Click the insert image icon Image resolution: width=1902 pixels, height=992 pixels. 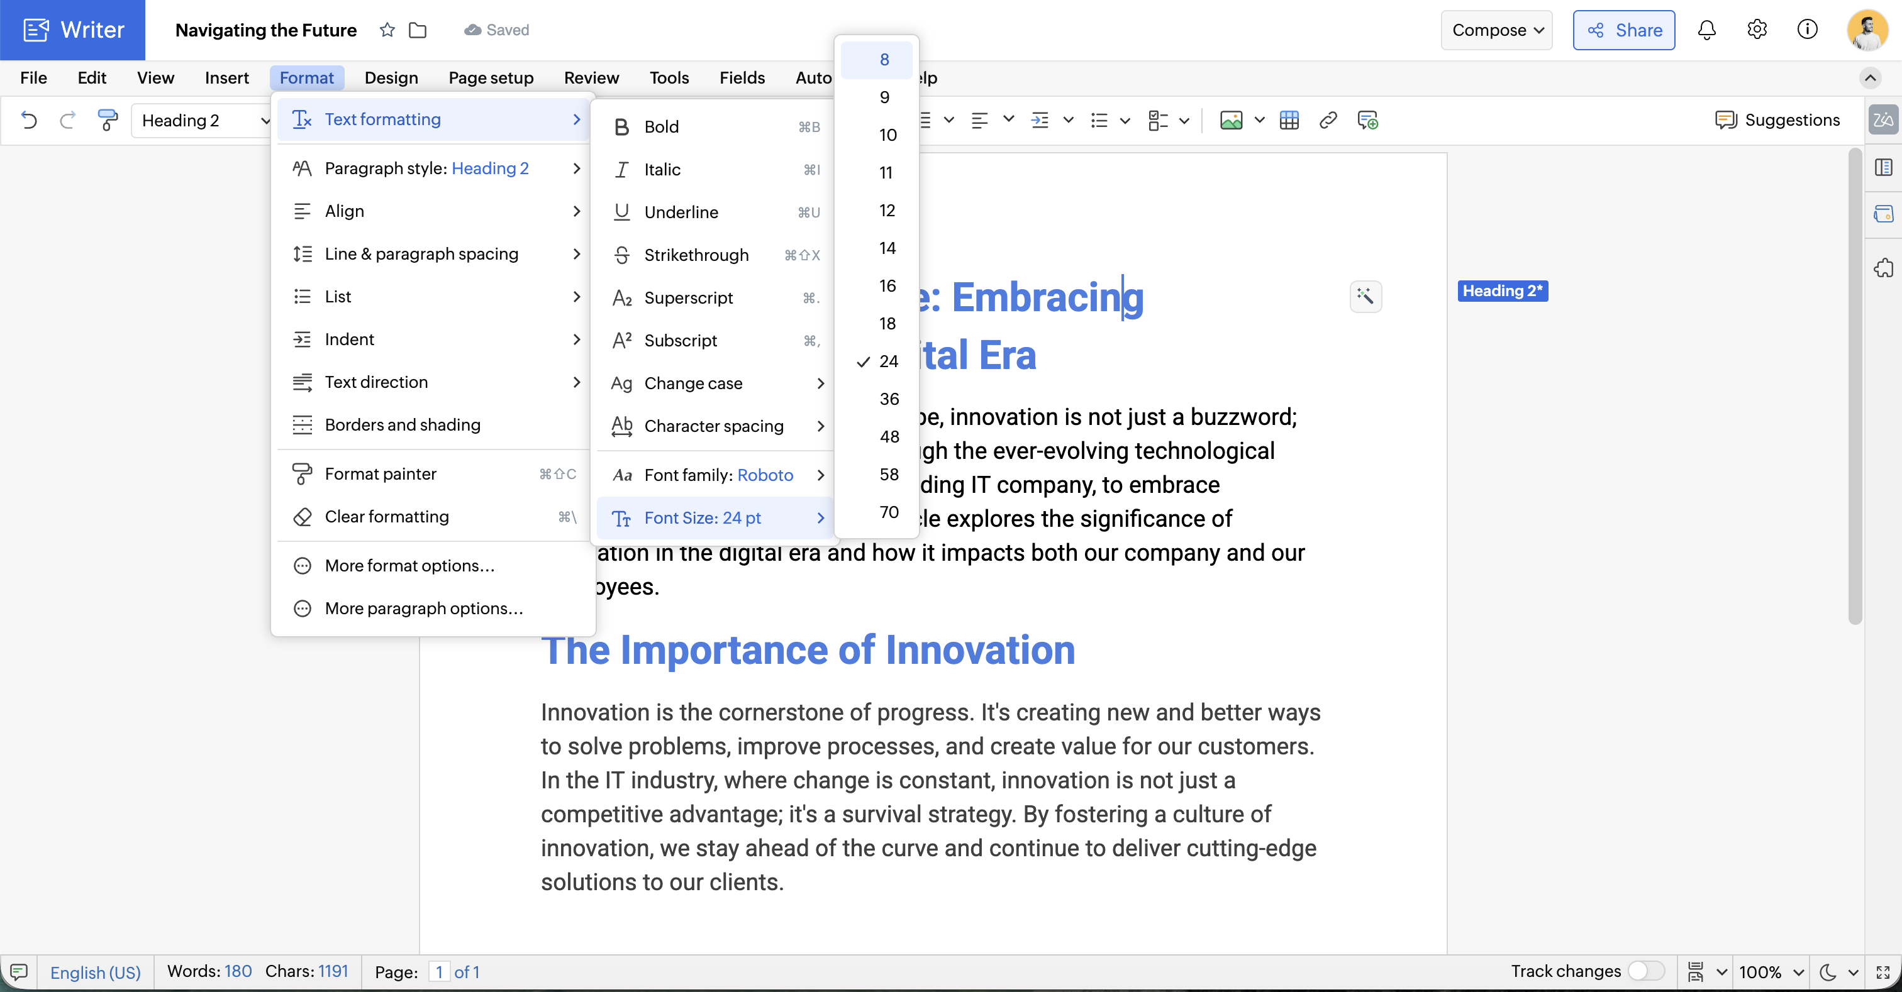tap(1231, 120)
